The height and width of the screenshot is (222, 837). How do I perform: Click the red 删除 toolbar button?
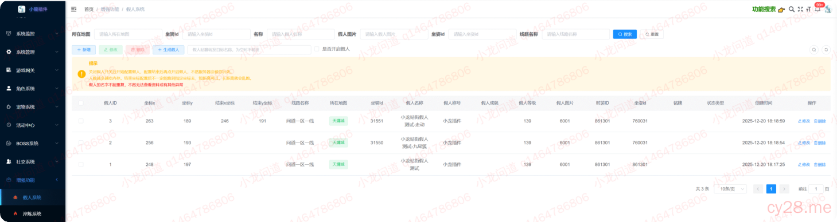click(x=138, y=50)
